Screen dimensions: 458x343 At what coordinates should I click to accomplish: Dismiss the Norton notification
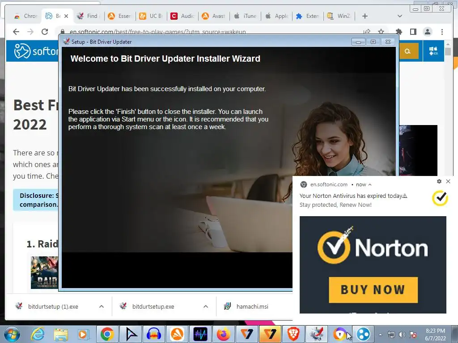coord(448,181)
